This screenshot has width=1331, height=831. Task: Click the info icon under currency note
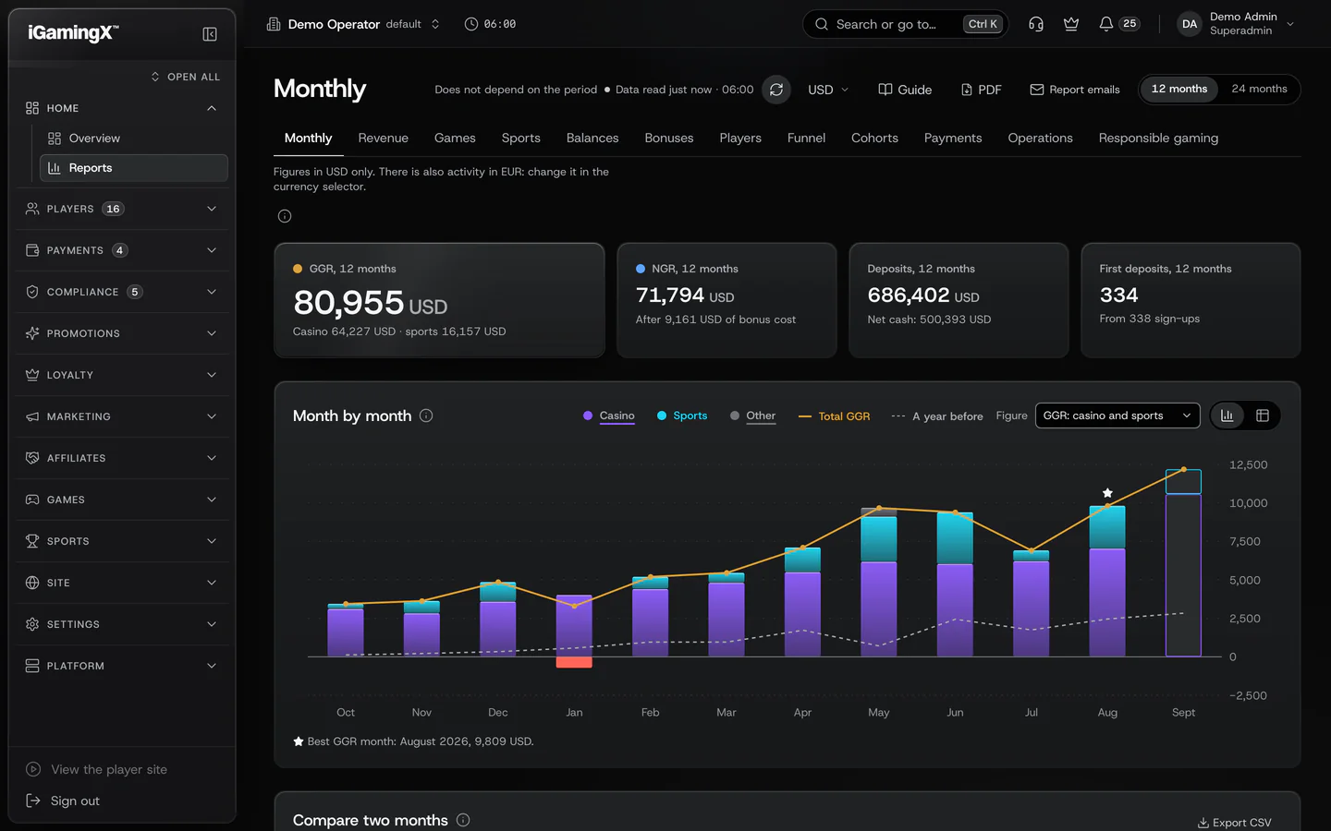(x=285, y=216)
